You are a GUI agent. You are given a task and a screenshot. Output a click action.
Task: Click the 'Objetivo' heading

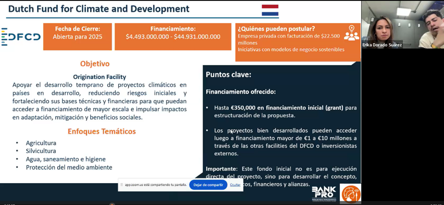pos(95,64)
